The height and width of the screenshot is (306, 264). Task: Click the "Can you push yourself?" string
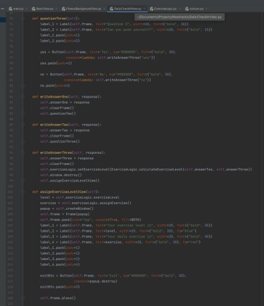pyautogui.click(x=129, y=29)
